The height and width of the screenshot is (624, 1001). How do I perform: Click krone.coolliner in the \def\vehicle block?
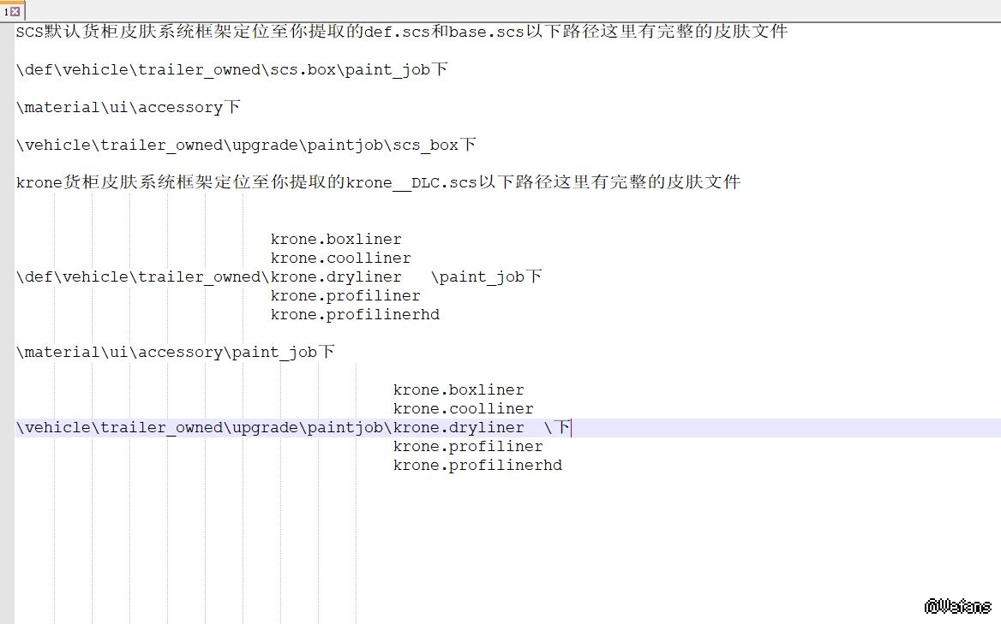click(x=340, y=259)
